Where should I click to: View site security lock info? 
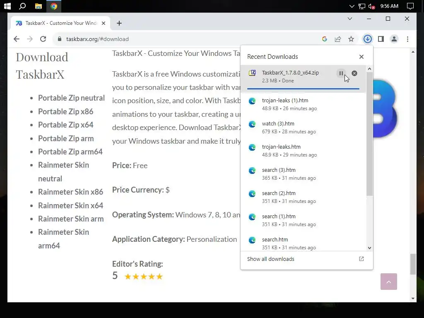click(60, 39)
